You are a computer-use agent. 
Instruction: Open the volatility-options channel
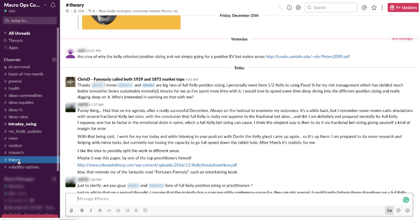(x=24, y=167)
